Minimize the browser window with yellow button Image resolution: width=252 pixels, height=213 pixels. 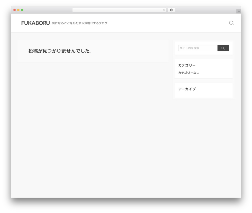[x=18, y=10]
